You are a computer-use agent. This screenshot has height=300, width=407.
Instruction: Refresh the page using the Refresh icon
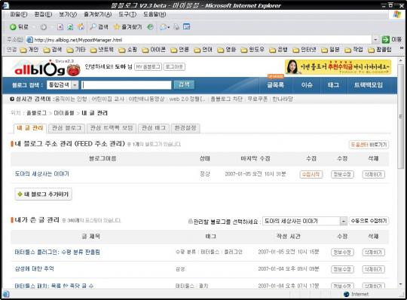coord(70,27)
